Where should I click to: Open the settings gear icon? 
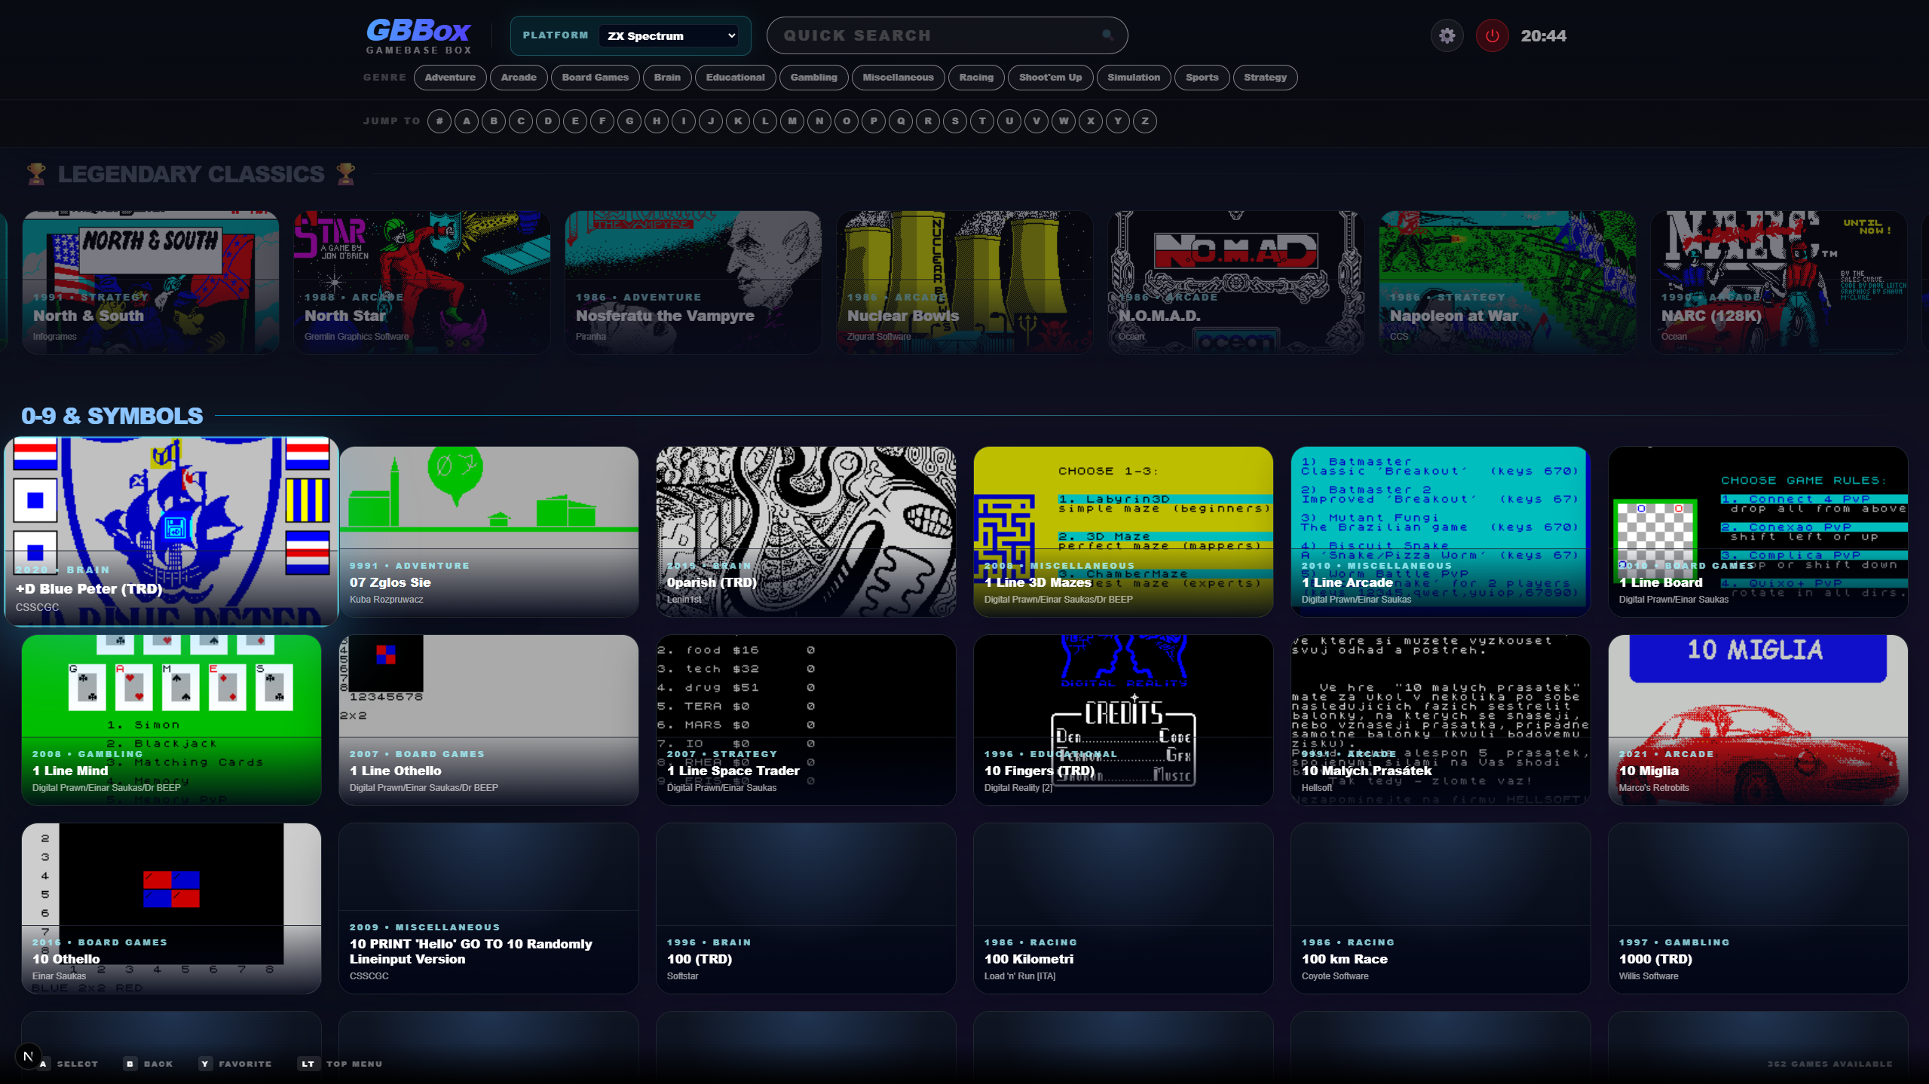[x=1447, y=35]
